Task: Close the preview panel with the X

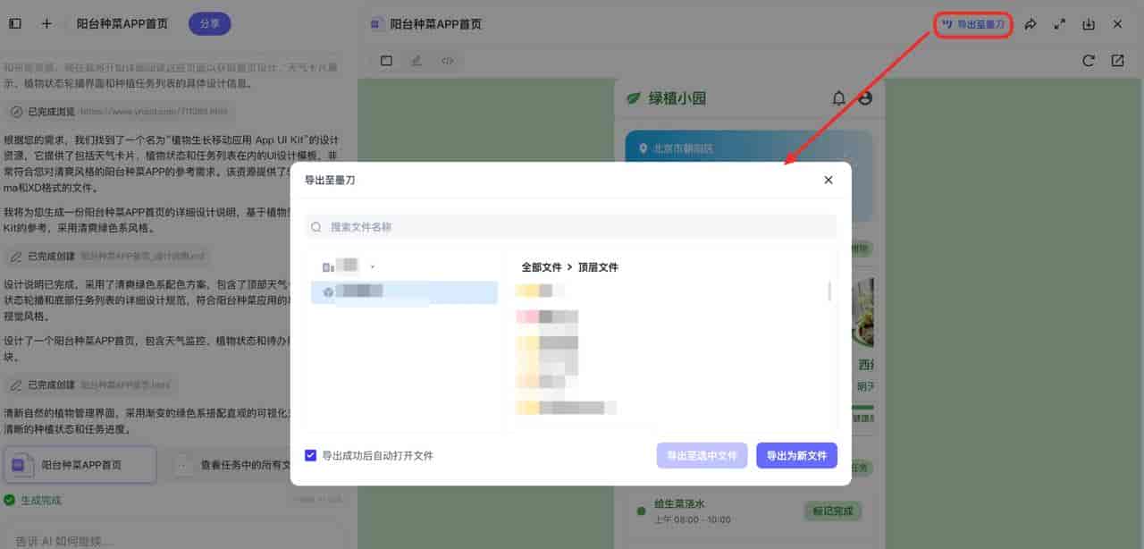Action: click(x=1118, y=24)
